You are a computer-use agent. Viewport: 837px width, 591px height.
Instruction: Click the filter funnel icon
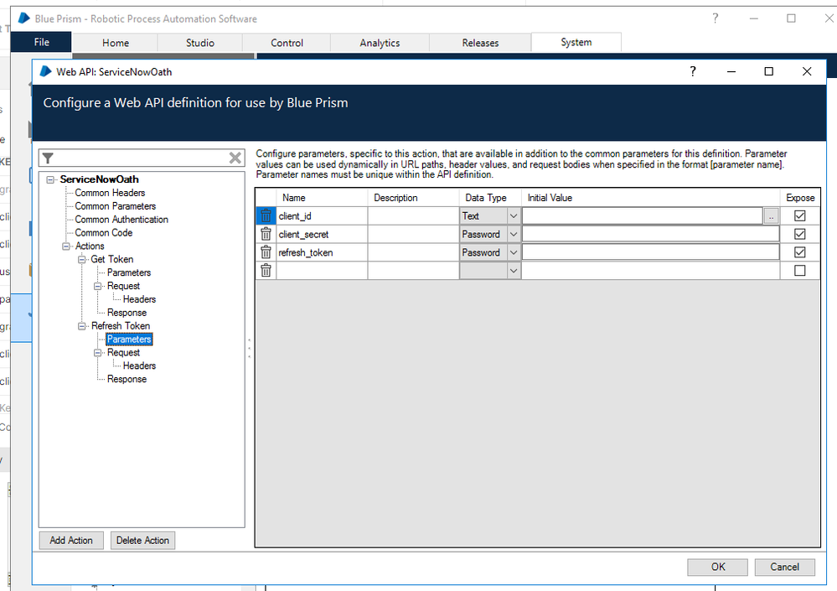click(x=49, y=158)
